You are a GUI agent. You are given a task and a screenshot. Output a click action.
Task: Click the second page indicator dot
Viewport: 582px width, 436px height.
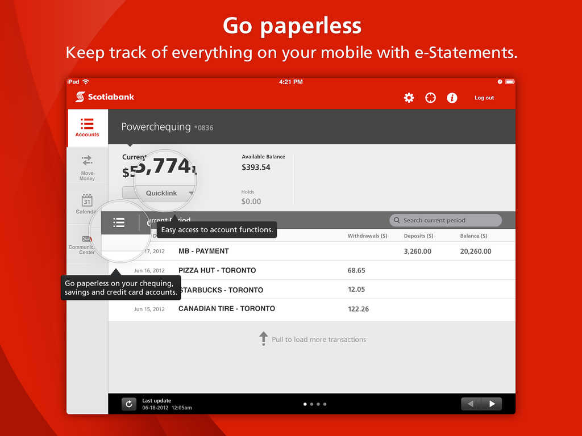pos(311,404)
